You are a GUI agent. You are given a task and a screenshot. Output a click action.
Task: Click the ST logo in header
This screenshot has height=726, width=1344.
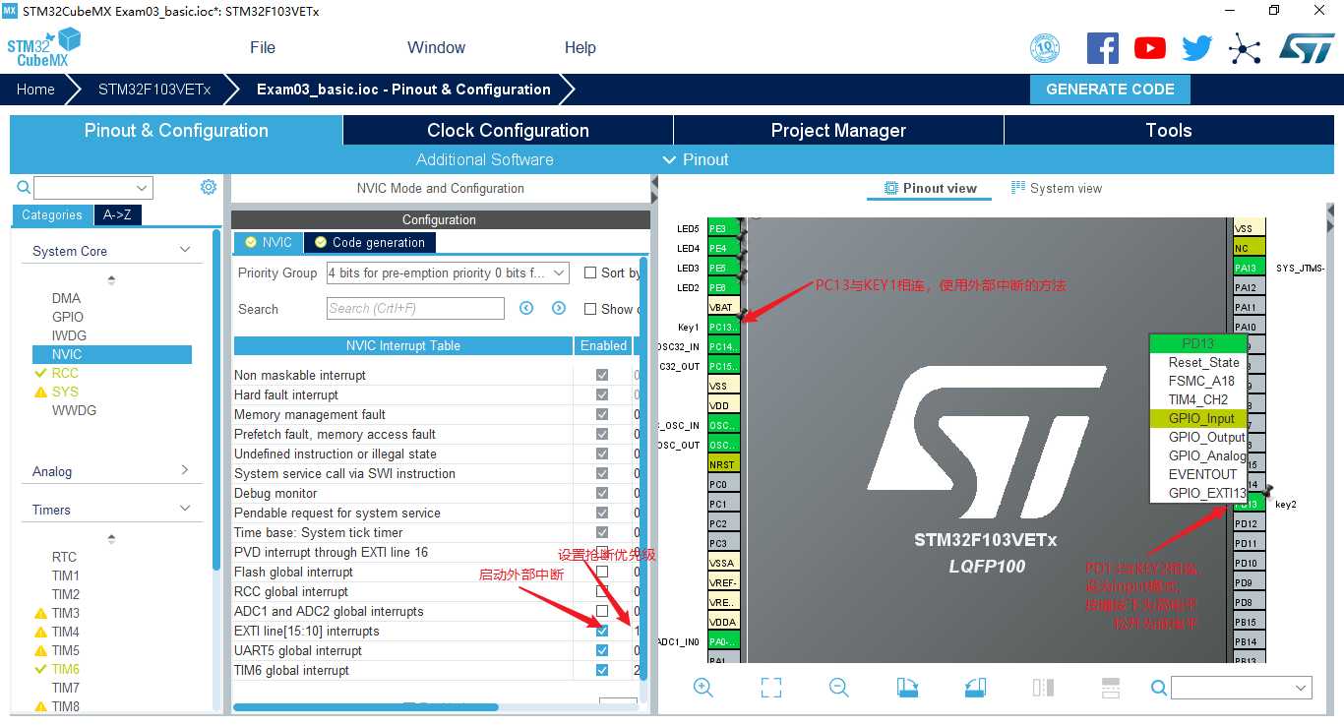[1307, 47]
